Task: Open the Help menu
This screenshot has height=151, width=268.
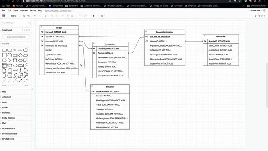Action: 40,10
